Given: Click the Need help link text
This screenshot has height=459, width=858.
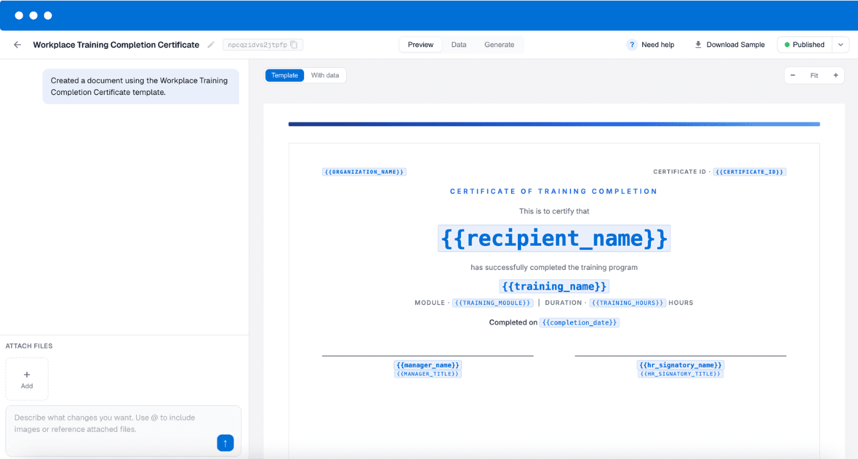Looking at the screenshot, I should click(658, 45).
